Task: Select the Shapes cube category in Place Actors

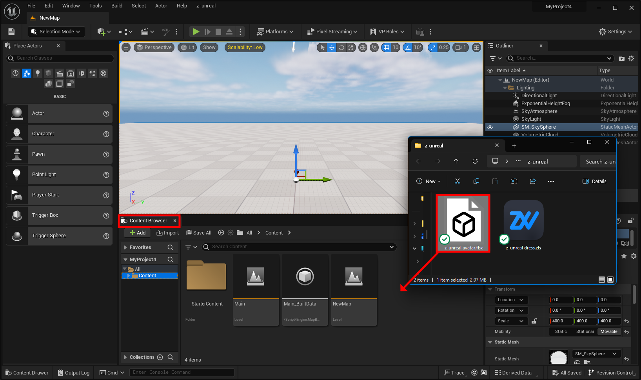Action: coord(49,73)
